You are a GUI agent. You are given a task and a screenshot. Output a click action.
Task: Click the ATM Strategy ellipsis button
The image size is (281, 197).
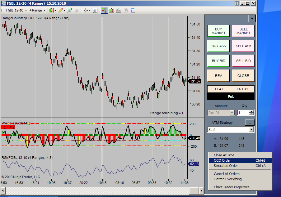[250, 122]
